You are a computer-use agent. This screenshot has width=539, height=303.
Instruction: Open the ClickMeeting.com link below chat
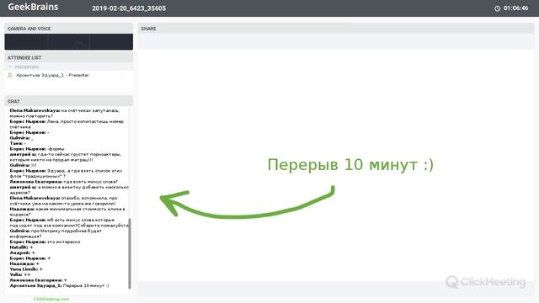coord(51,300)
